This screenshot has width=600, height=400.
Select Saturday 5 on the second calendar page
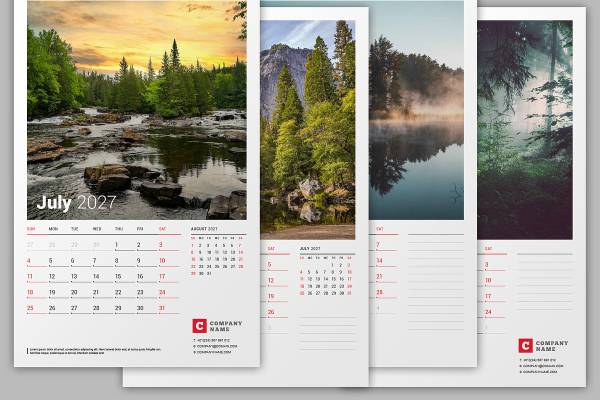[x=269, y=265]
